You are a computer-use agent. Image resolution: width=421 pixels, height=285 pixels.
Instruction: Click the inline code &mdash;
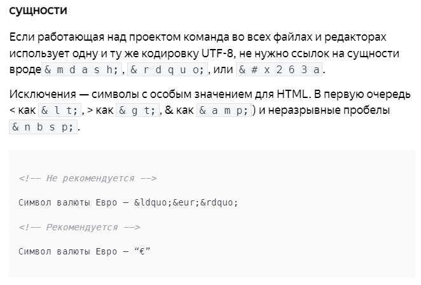pyautogui.click(x=81, y=70)
